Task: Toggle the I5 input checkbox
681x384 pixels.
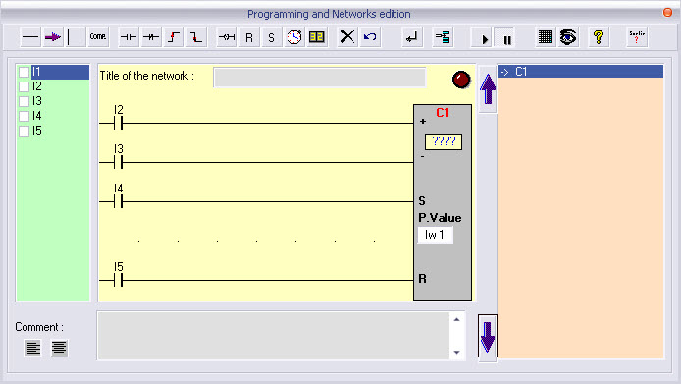Action: 25,131
